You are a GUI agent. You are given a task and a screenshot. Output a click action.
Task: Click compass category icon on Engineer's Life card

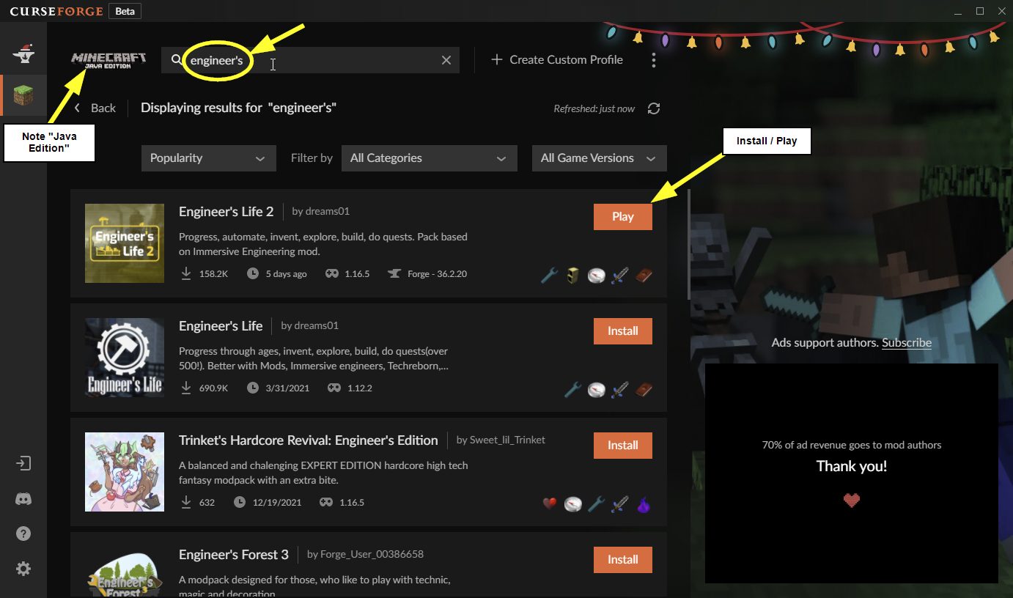pos(596,390)
